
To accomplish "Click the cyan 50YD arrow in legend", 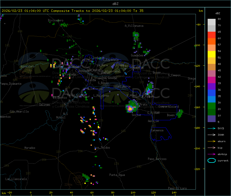I will tap(211, 128).
